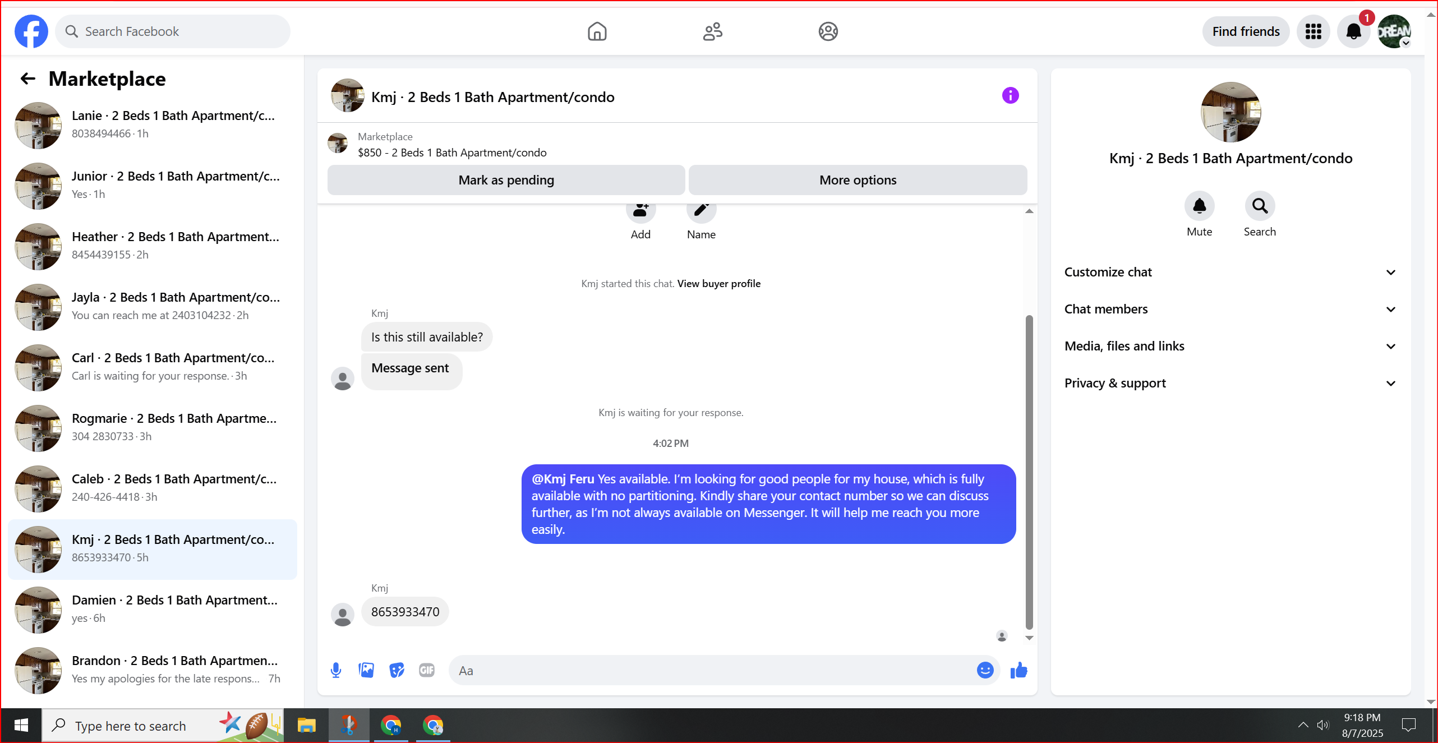This screenshot has height=743, width=1438.
Task: Click the chat scrollbar up arrow
Action: point(1029,211)
